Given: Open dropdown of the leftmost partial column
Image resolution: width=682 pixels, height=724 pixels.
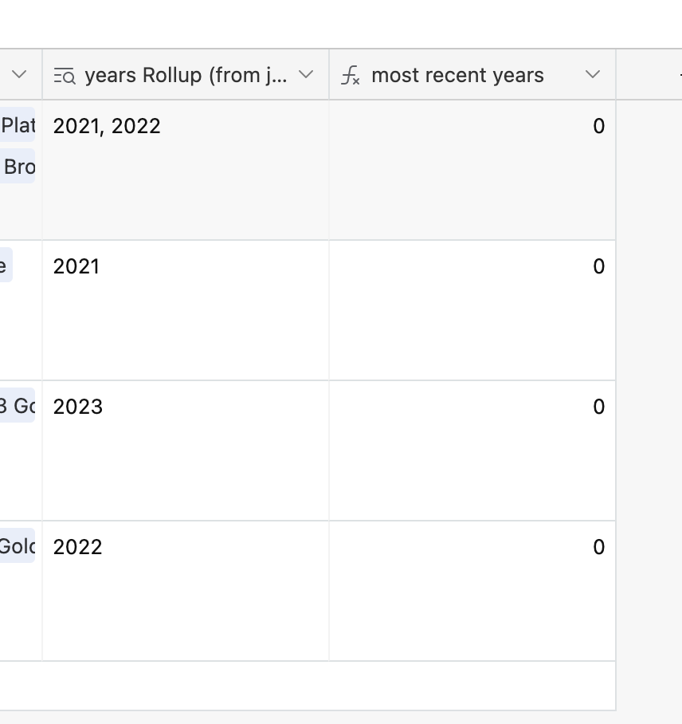Looking at the screenshot, I should (x=19, y=74).
